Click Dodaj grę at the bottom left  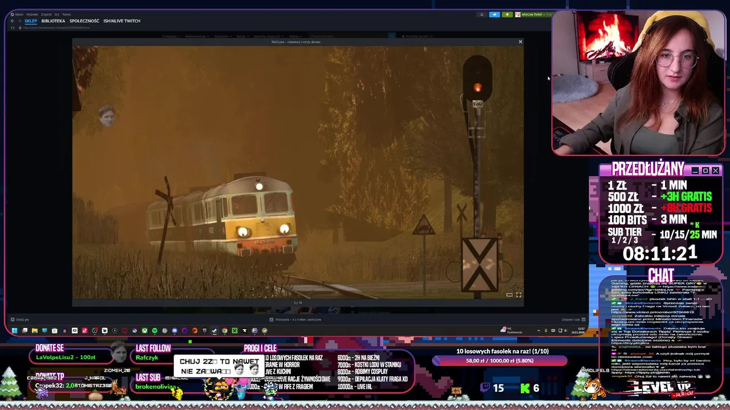[19, 319]
